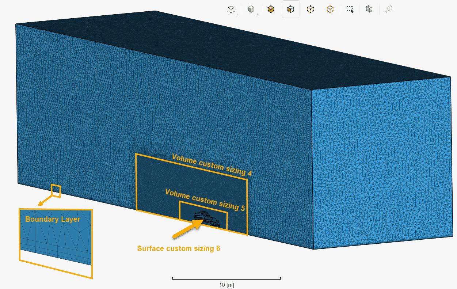Select the car model inside the mesh
Image resolution: width=457 pixels, height=289 pixels.
pyautogui.click(x=207, y=219)
